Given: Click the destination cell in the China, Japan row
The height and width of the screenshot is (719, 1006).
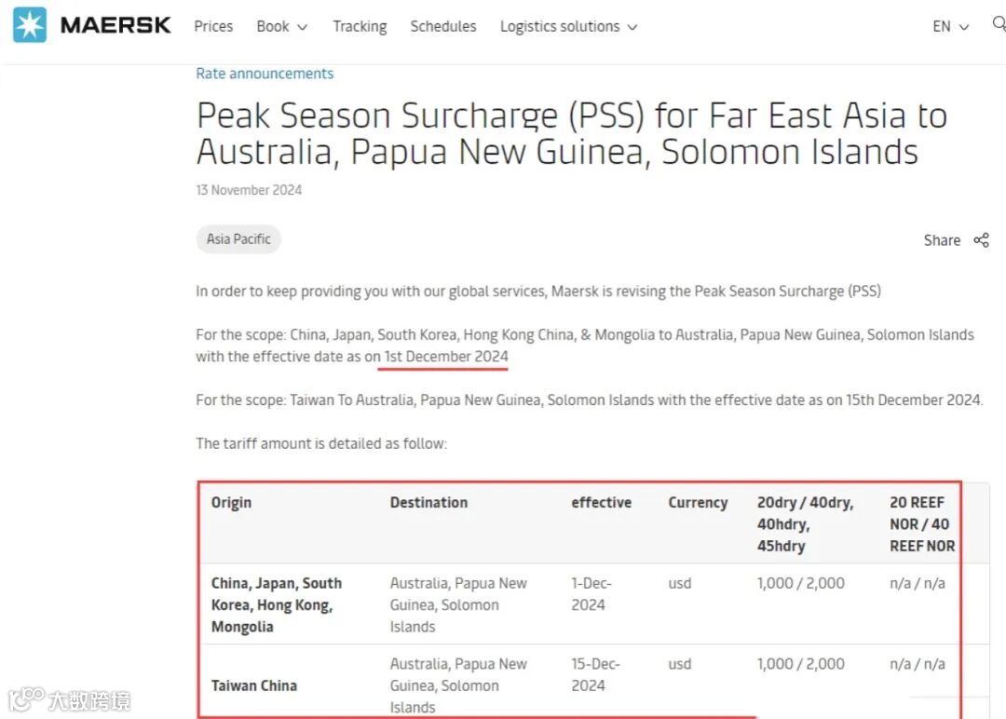Looking at the screenshot, I should click(458, 604).
